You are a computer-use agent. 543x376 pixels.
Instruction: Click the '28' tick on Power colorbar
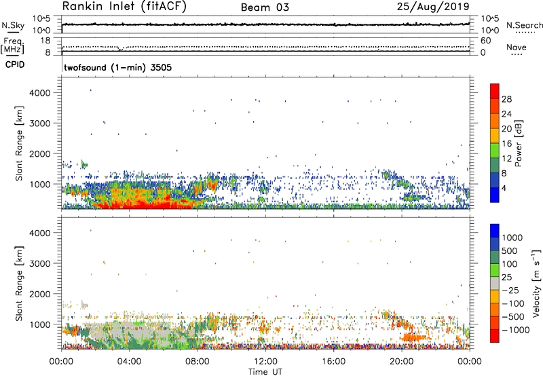(x=506, y=99)
